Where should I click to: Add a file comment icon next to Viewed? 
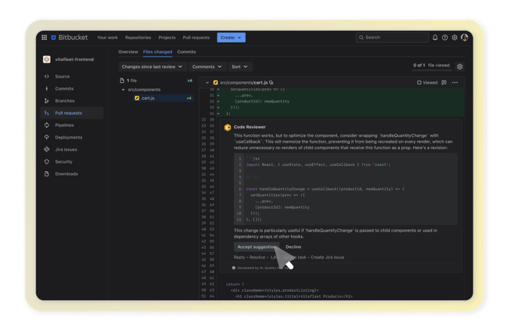(444, 83)
